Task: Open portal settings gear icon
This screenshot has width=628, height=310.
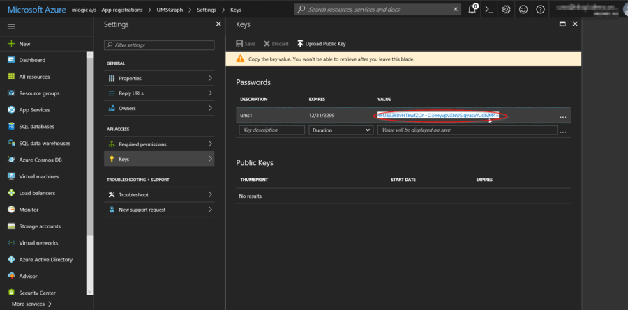Action: (x=507, y=10)
